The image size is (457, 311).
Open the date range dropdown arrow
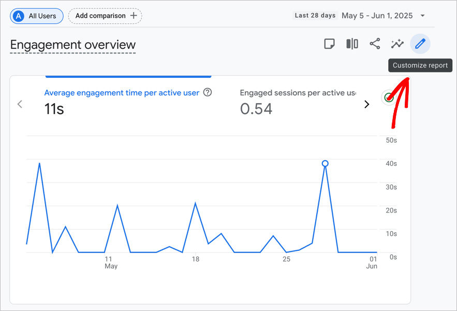pyautogui.click(x=423, y=16)
